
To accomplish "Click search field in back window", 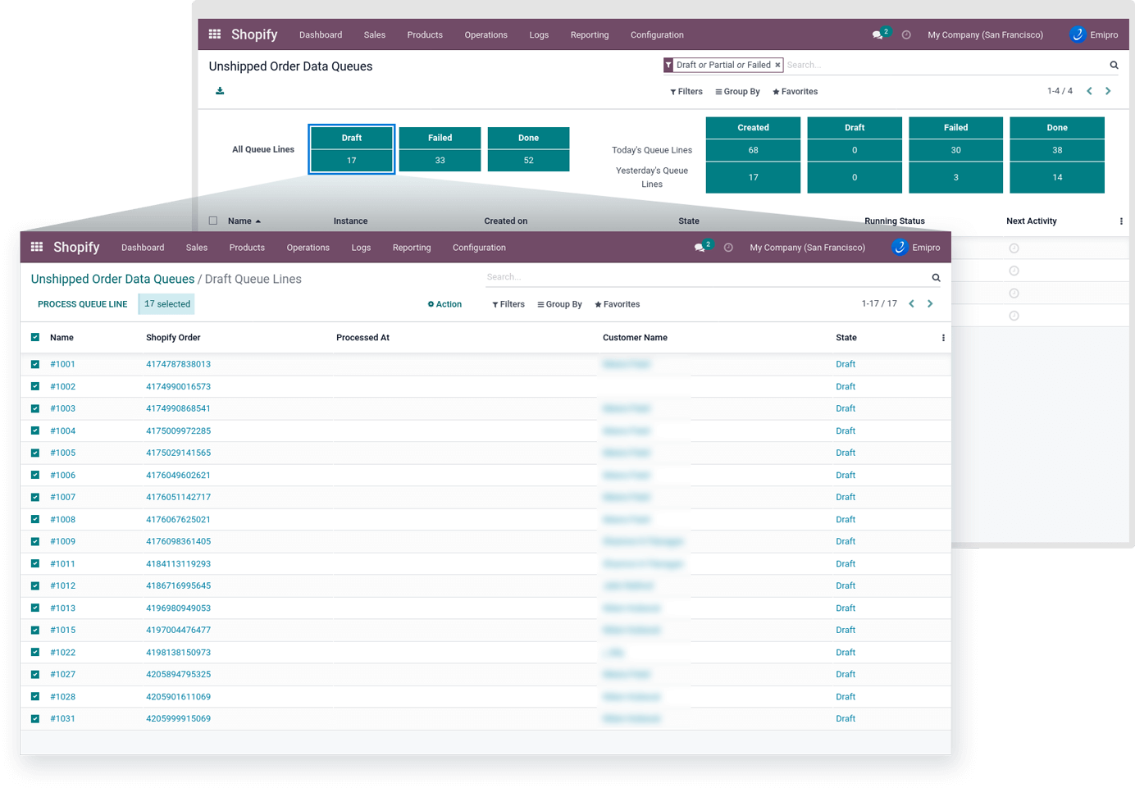I will [x=943, y=65].
